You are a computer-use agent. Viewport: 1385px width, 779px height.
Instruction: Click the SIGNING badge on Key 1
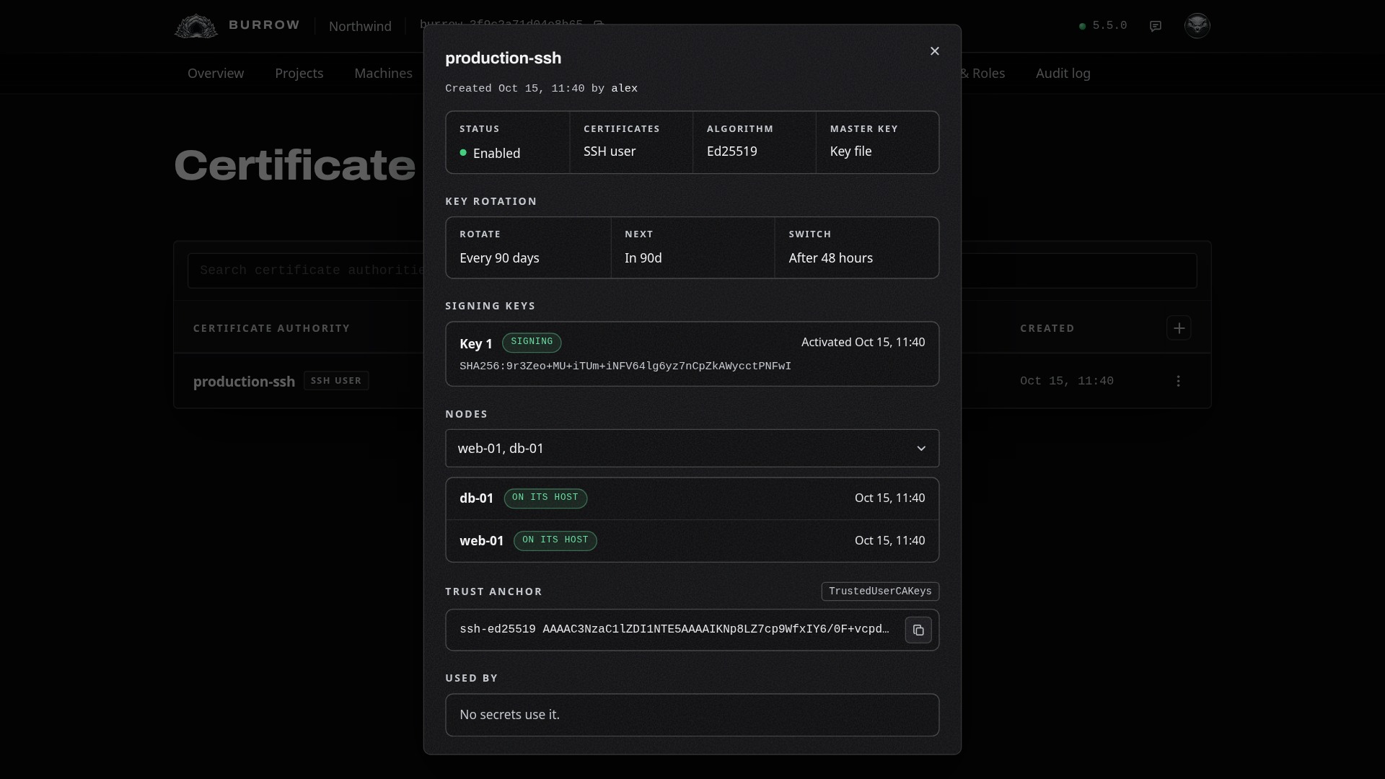point(532,342)
